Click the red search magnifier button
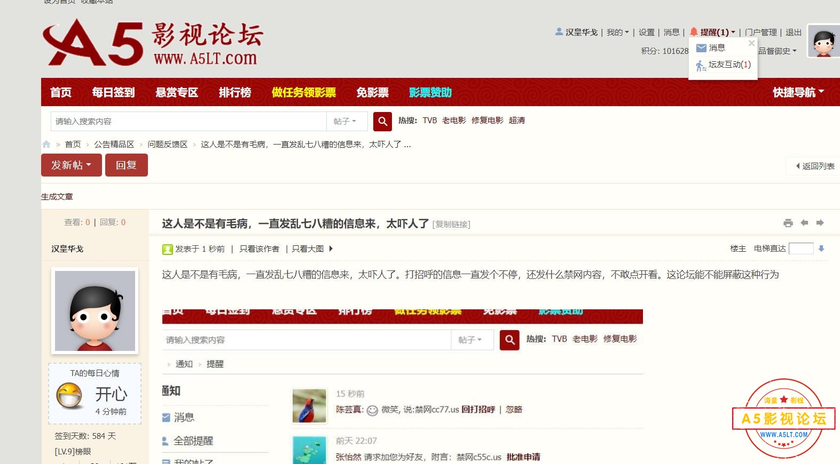This screenshot has width=840, height=464. pyautogui.click(x=382, y=121)
